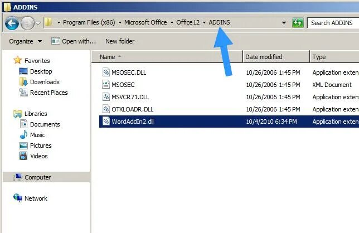Open Downloads in Favorites
This screenshot has width=359, height=233.
point(45,82)
